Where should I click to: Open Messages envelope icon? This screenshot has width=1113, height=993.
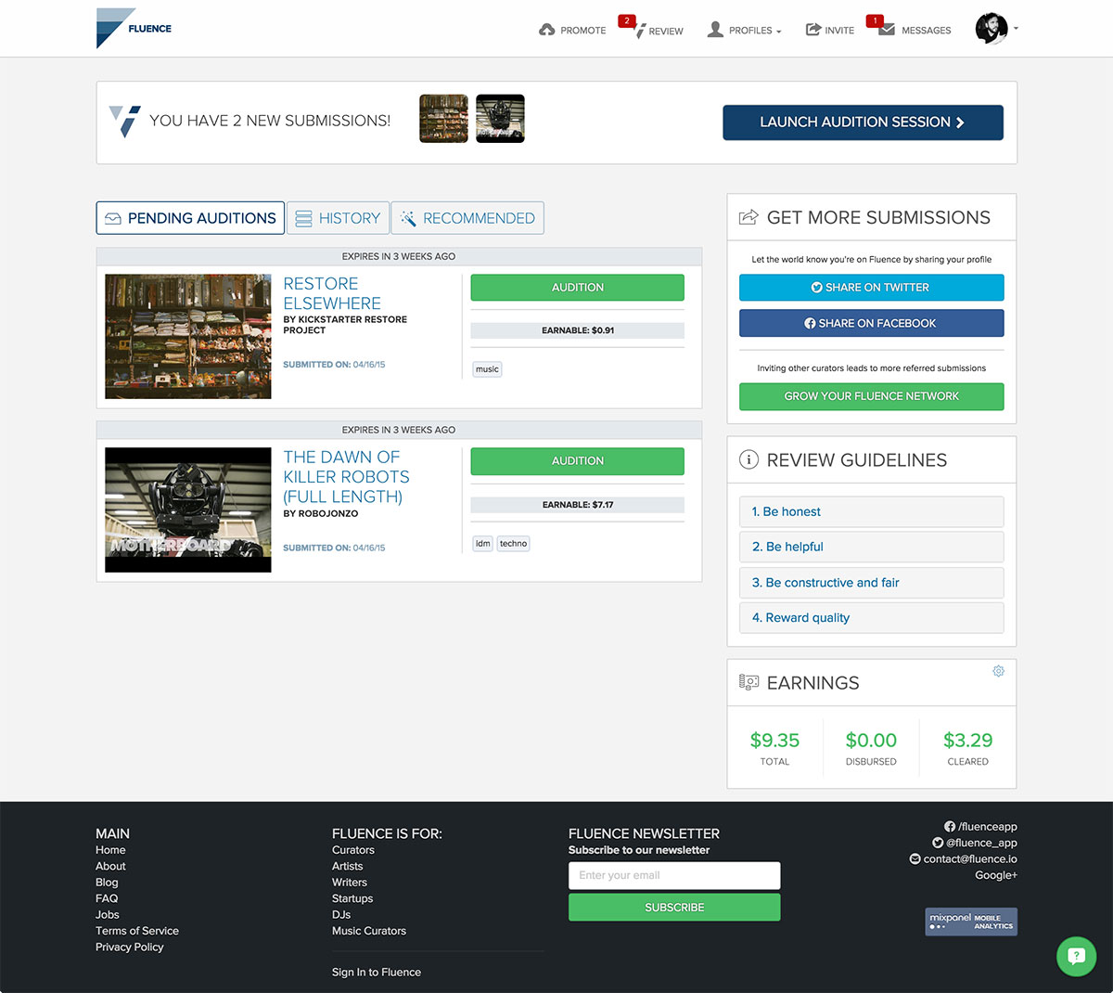887,30
